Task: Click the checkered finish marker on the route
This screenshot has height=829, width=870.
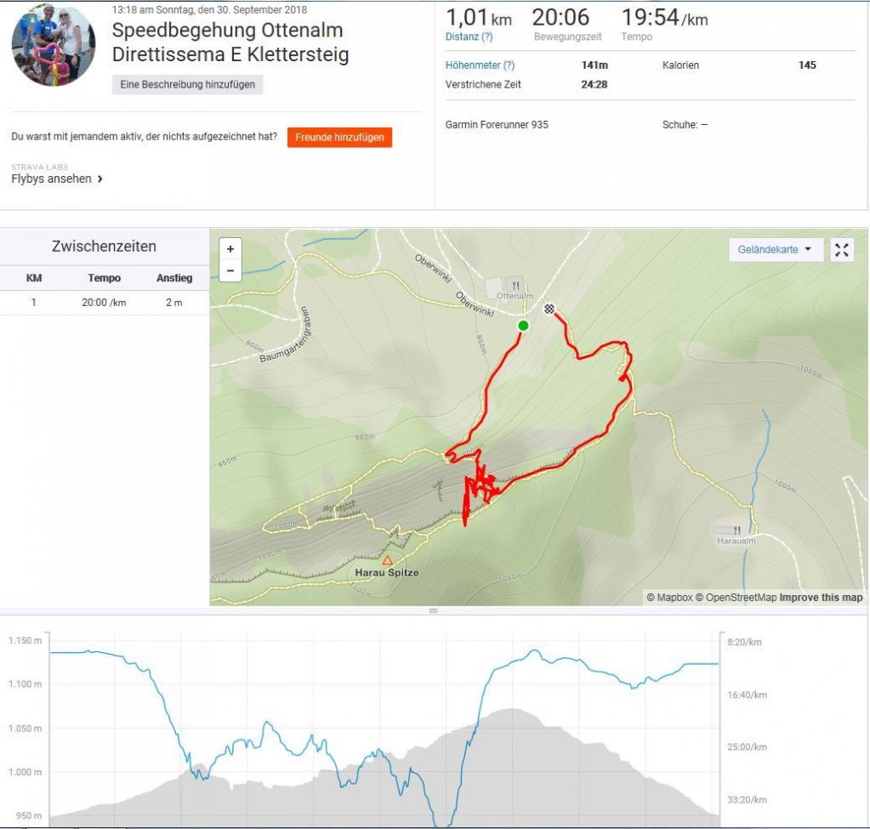Action: 549,309
